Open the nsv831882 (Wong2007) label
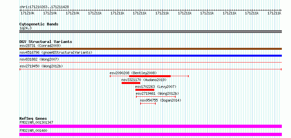The width and height of the screenshot is (291, 138). [39, 59]
